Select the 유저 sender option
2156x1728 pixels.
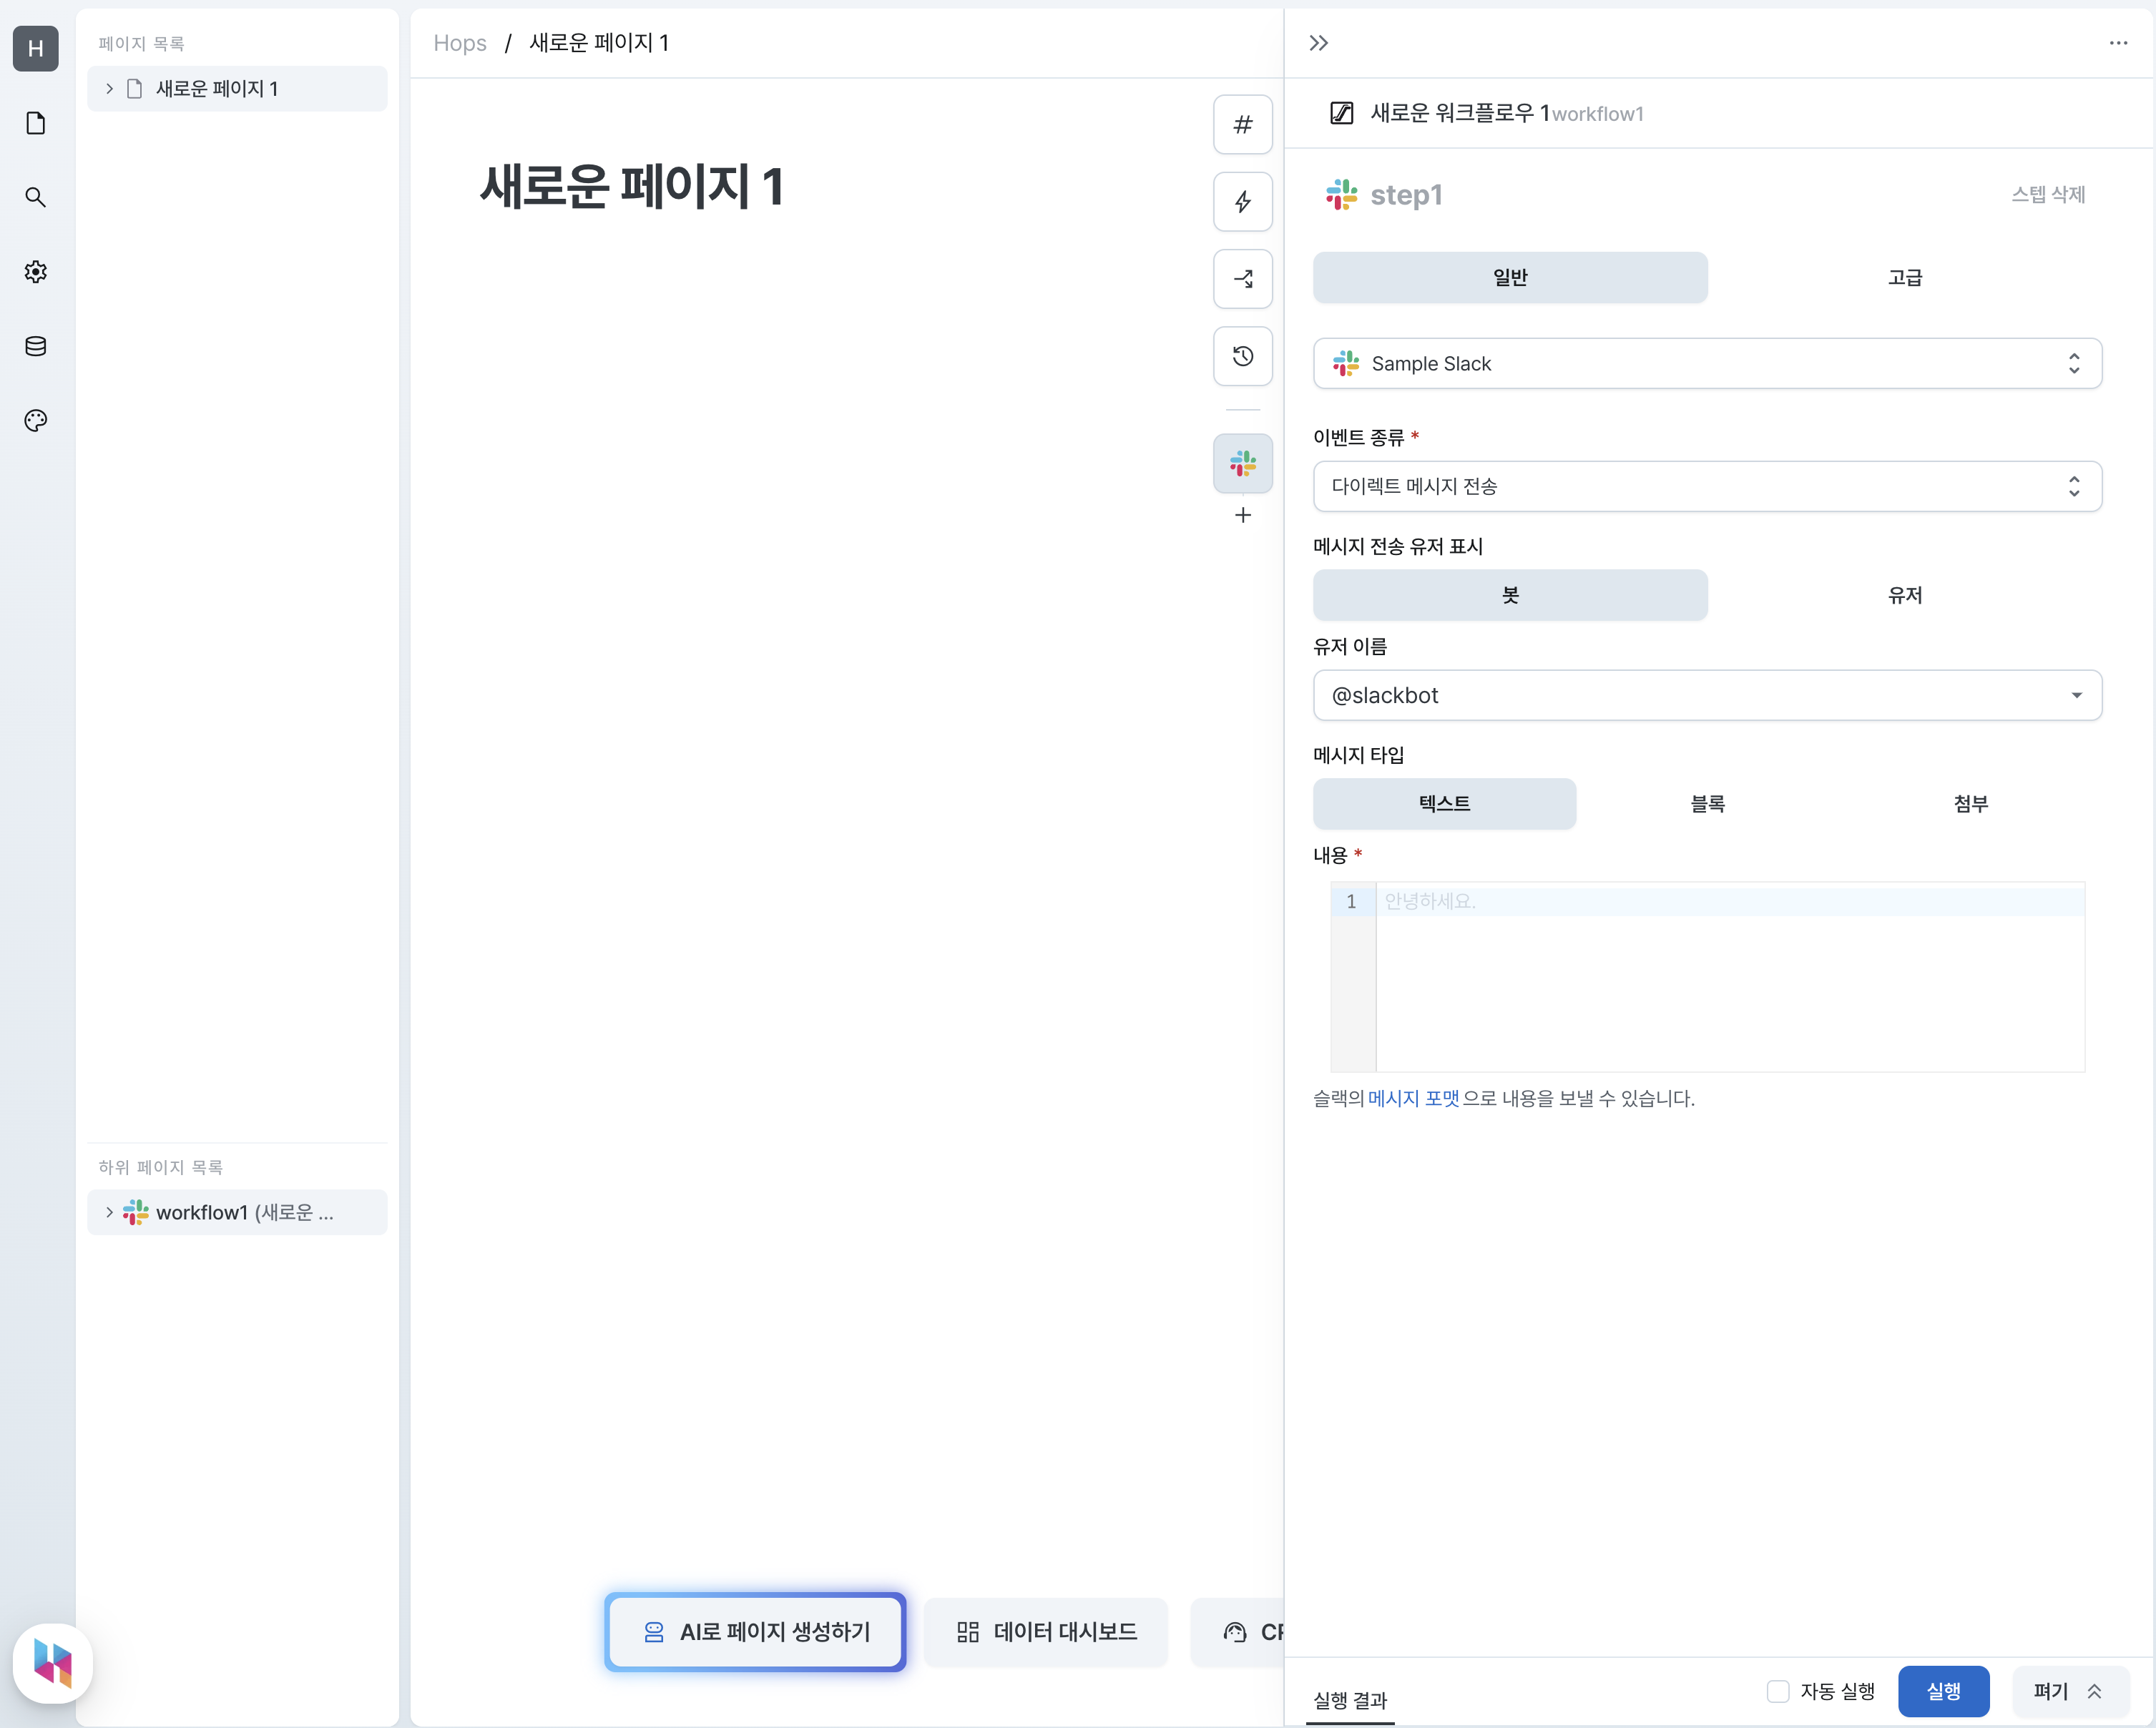[1905, 595]
